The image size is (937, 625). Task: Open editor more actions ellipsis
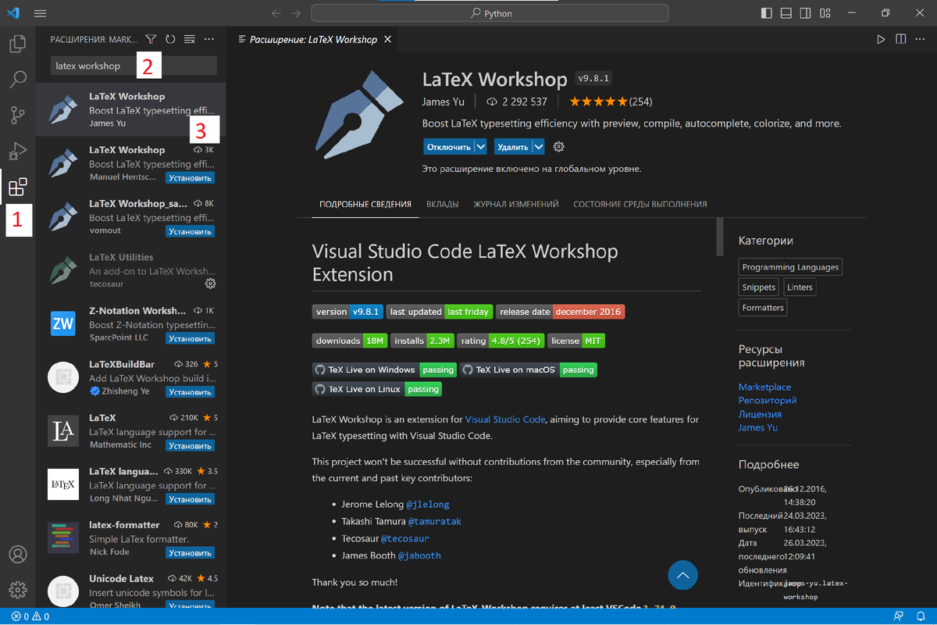point(920,39)
